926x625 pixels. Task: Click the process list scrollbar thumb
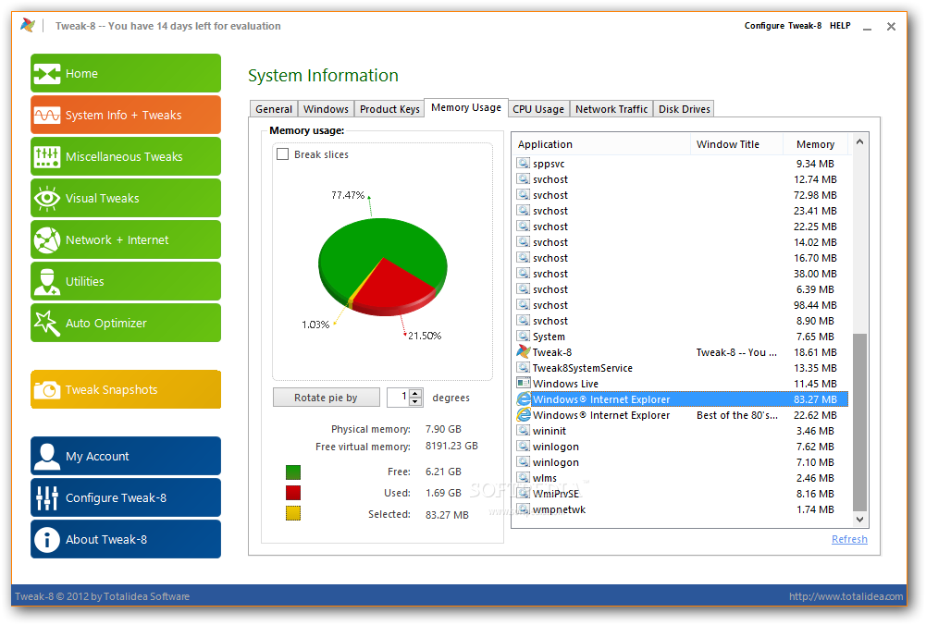click(x=860, y=422)
